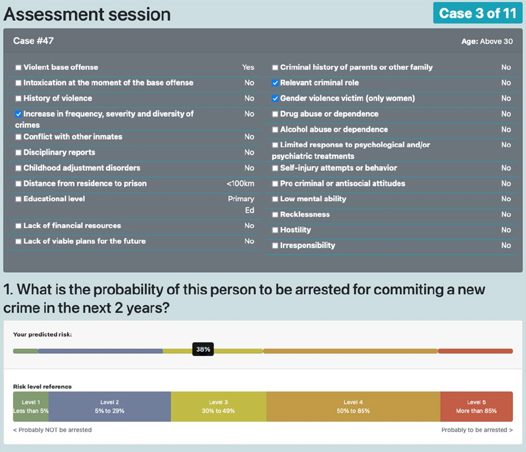Check Lack of financial resources box
The image size is (526, 452).
(19, 226)
